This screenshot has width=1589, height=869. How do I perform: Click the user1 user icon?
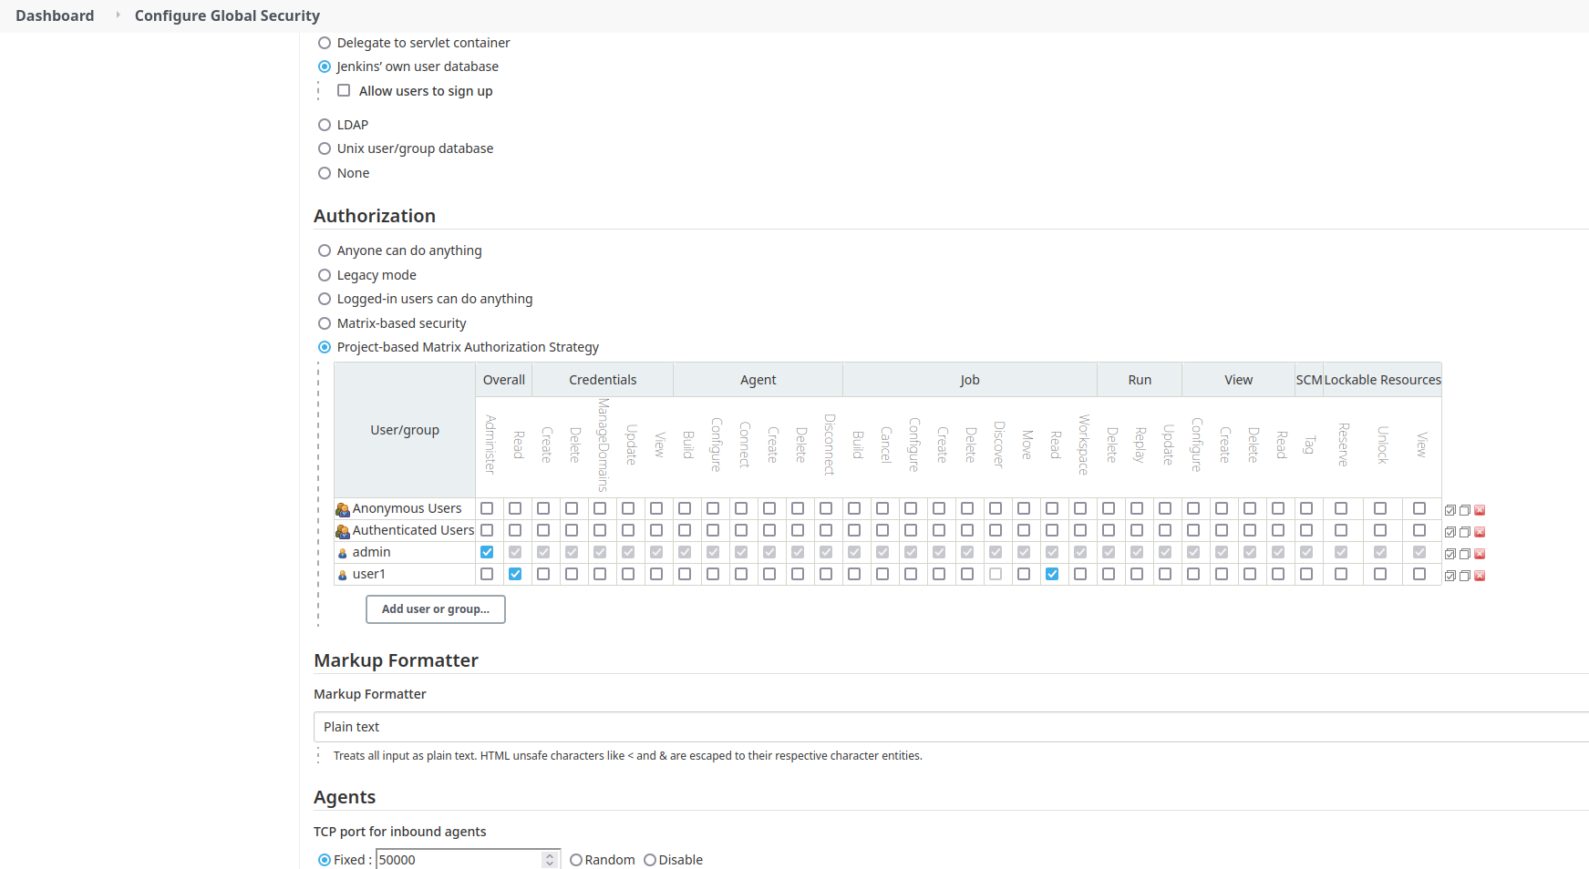click(x=343, y=575)
